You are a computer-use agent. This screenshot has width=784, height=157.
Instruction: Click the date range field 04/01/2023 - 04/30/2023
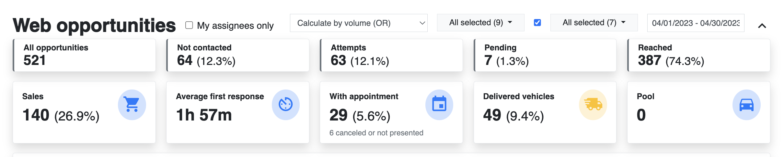pyautogui.click(x=696, y=23)
